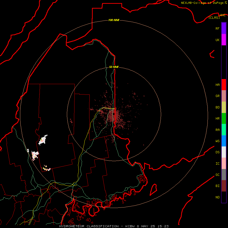Click the Hydrometeor Classification KCBW title text
Viewport: 228px width, 228px height.
pos(114,226)
